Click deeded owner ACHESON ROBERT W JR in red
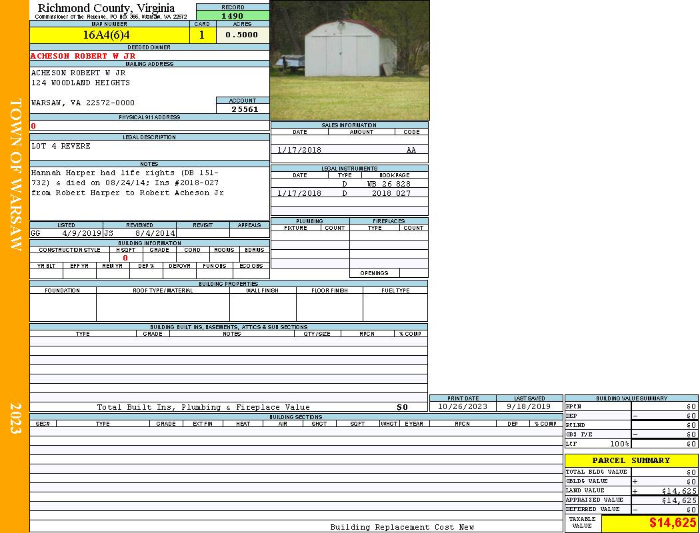700x533 pixels. (x=83, y=56)
